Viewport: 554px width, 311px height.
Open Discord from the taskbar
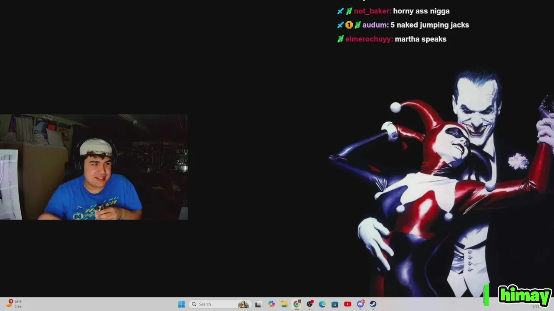[x=361, y=304]
